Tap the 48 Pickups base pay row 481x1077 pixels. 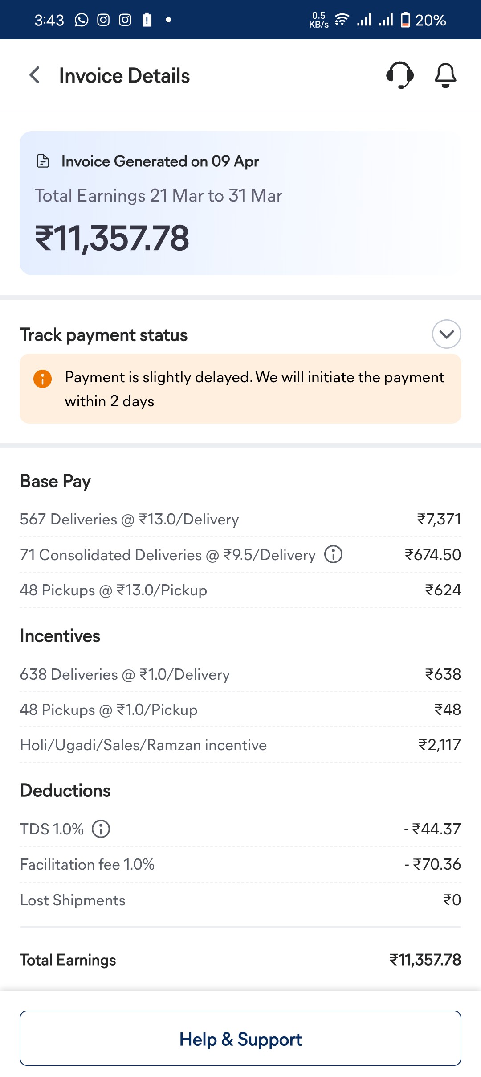240,590
